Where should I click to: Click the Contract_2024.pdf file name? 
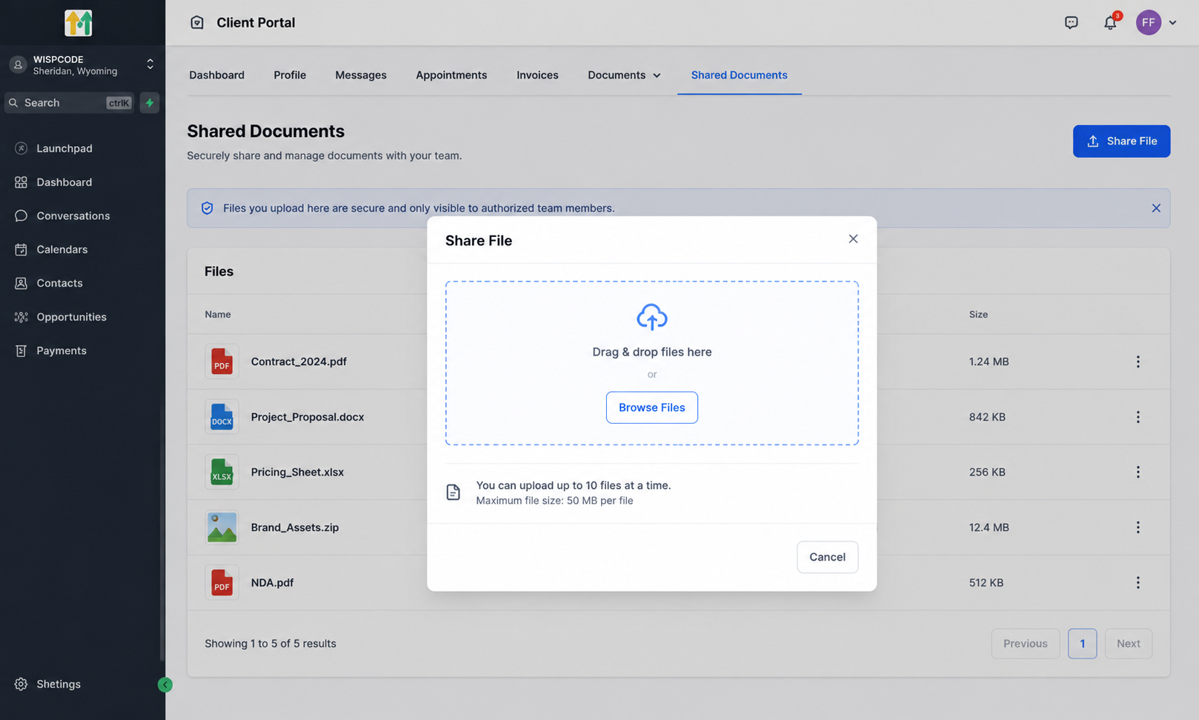click(299, 361)
